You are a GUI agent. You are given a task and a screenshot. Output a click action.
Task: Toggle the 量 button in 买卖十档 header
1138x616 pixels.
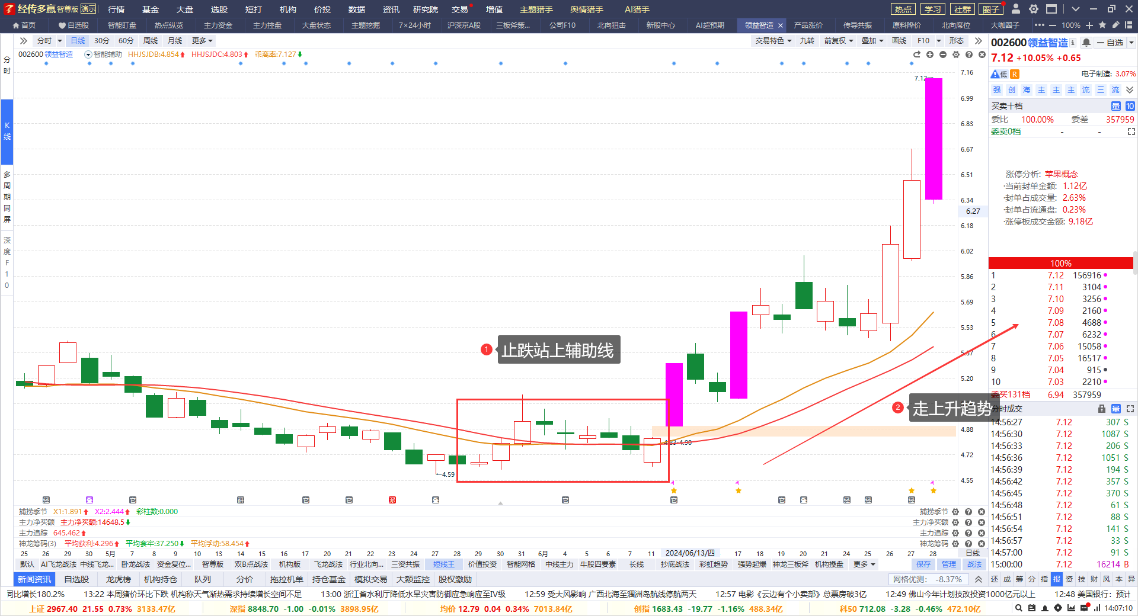pyautogui.click(x=1116, y=106)
